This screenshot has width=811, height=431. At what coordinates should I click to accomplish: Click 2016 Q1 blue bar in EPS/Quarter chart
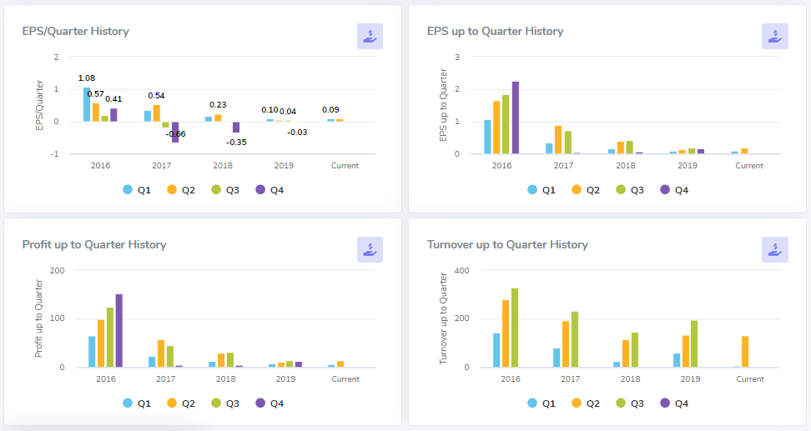point(87,104)
